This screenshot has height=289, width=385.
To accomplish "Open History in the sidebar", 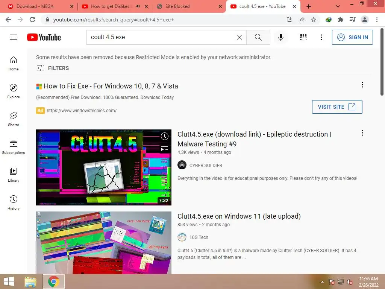I will click(x=14, y=202).
